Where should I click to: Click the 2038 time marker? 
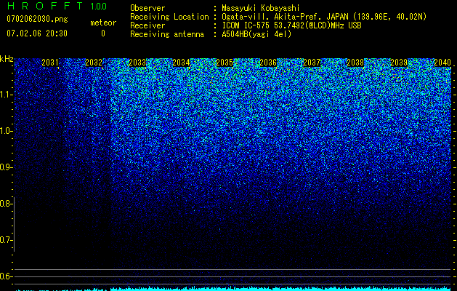[355, 63]
